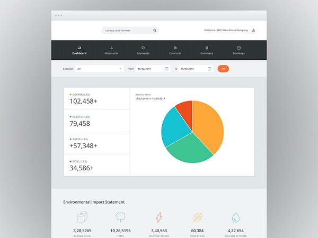Click the From date calendar icon
318x238 pixels.
tap(166, 69)
